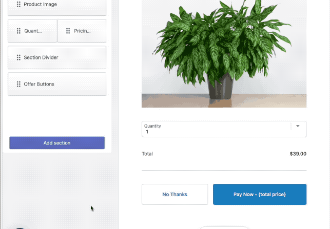Click the plant product image

coord(224,54)
